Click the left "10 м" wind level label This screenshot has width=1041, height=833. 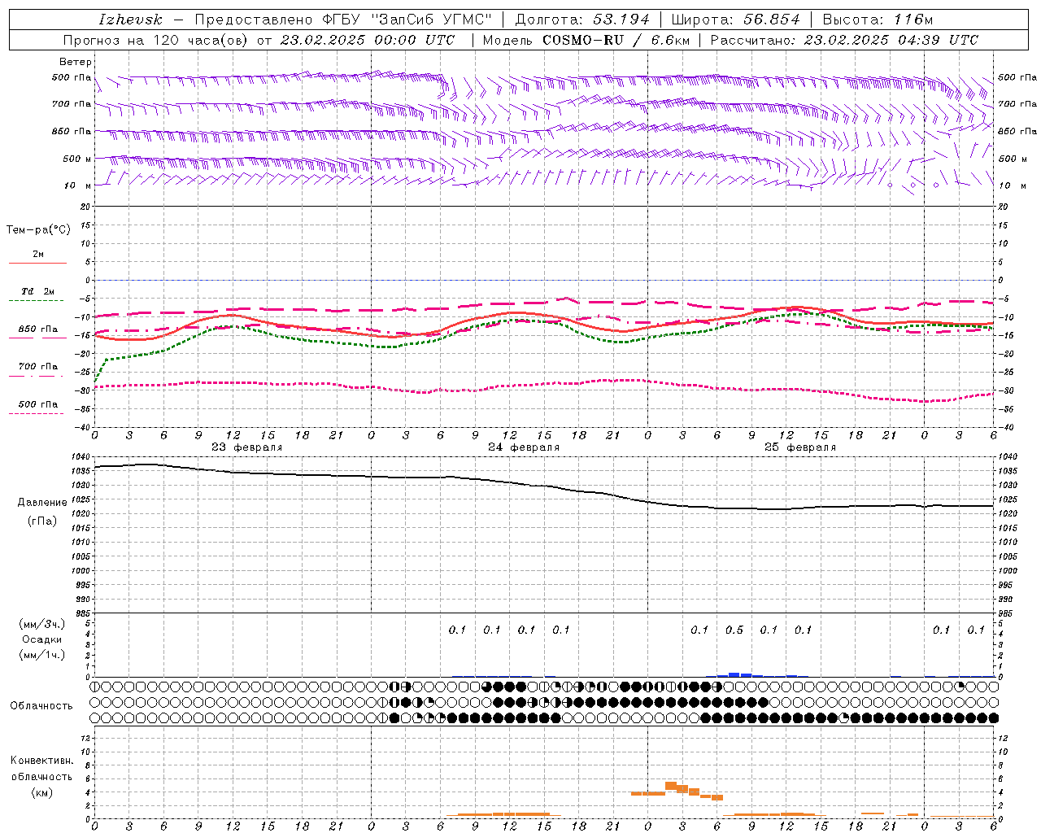[78, 185]
